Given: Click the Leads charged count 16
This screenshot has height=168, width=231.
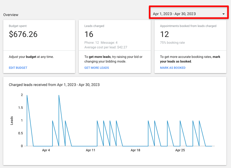Looking at the screenshot, I should (89, 34).
